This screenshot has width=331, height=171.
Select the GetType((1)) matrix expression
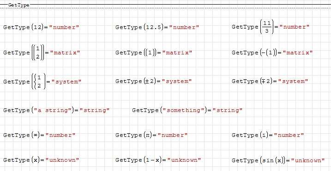pyautogui.click(x=154, y=53)
